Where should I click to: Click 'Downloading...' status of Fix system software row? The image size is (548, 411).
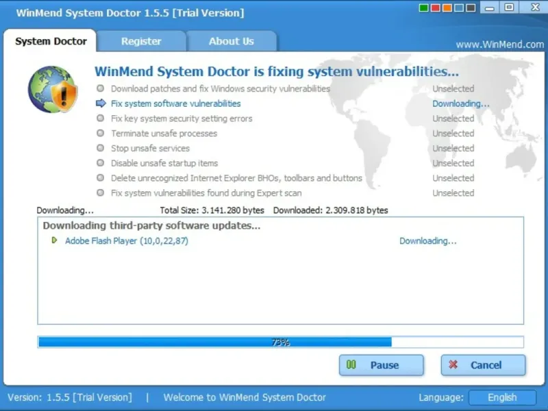[x=461, y=104]
